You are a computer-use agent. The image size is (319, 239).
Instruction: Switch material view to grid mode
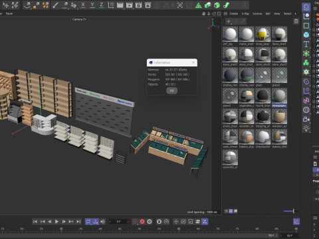point(231,211)
